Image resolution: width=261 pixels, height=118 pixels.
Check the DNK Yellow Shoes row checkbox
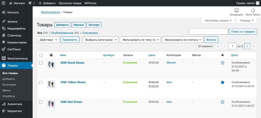coord(41,82)
